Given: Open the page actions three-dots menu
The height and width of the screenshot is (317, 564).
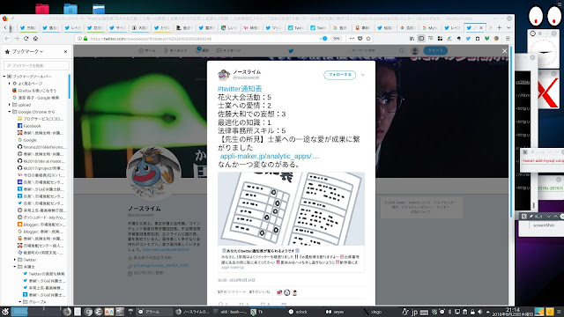Looking at the screenshot, I should click(x=352, y=39).
